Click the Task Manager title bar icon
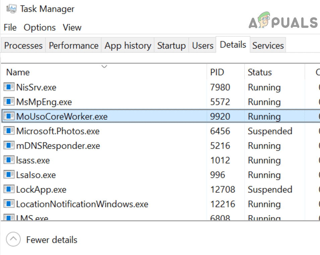The image size is (320, 255). (x=11, y=9)
